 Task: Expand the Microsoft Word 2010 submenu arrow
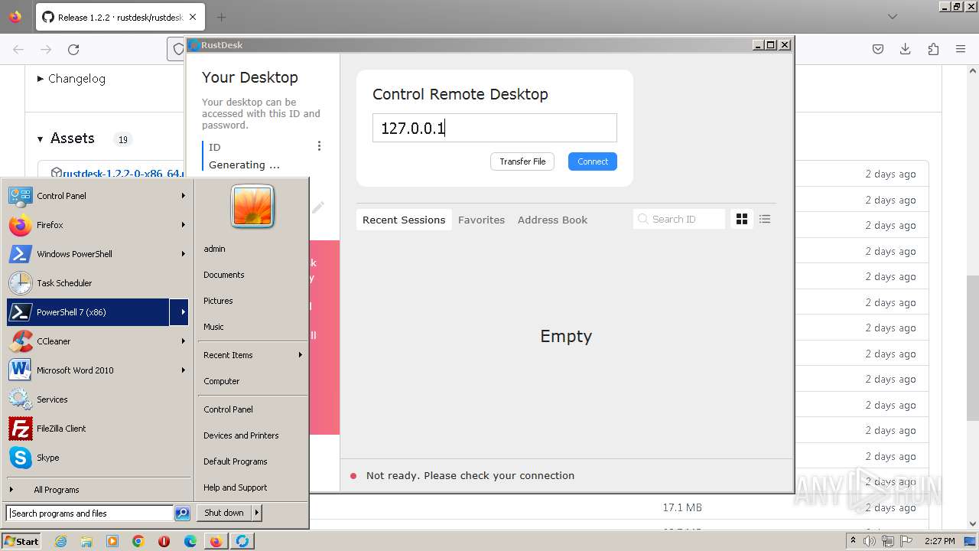(x=183, y=370)
